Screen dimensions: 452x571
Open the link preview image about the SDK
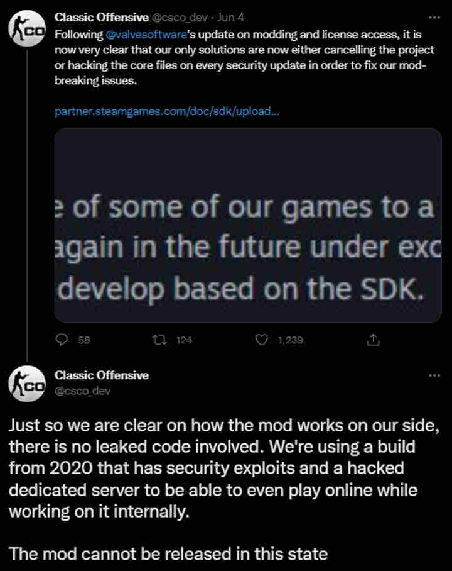(x=248, y=225)
